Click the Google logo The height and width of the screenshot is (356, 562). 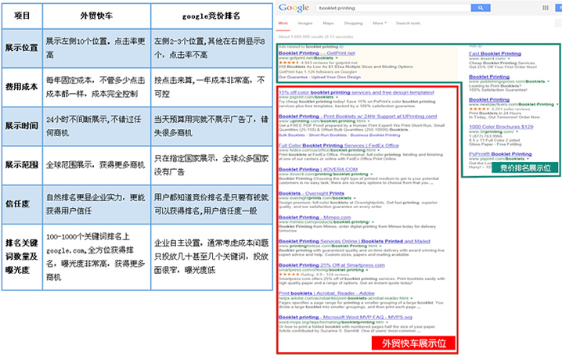(x=294, y=8)
